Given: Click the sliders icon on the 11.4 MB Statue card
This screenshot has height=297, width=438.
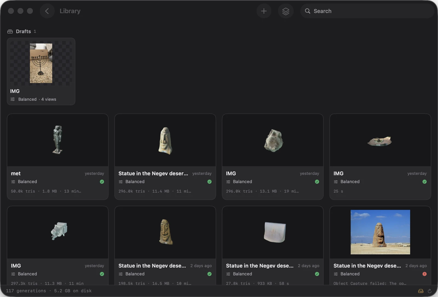Looking at the screenshot, I should [x=121, y=182].
